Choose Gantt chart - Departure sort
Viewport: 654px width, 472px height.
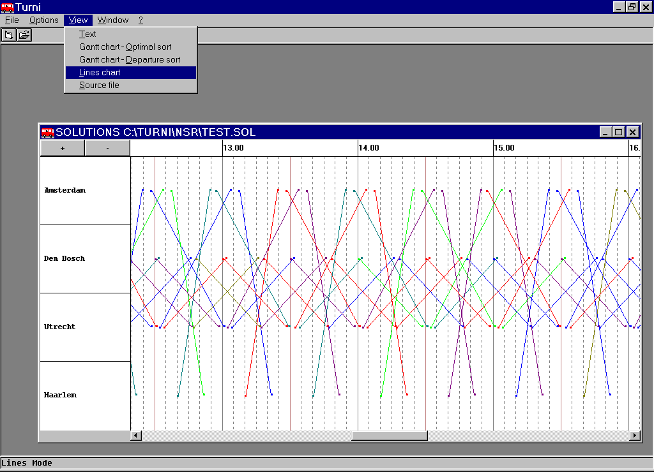tap(130, 59)
